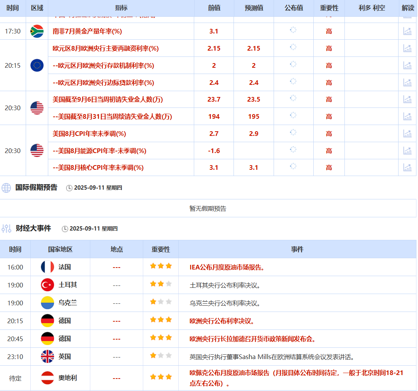Open 欧佩克公布月度原油市场报告 event

pyautogui.click(x=296, y=378)
